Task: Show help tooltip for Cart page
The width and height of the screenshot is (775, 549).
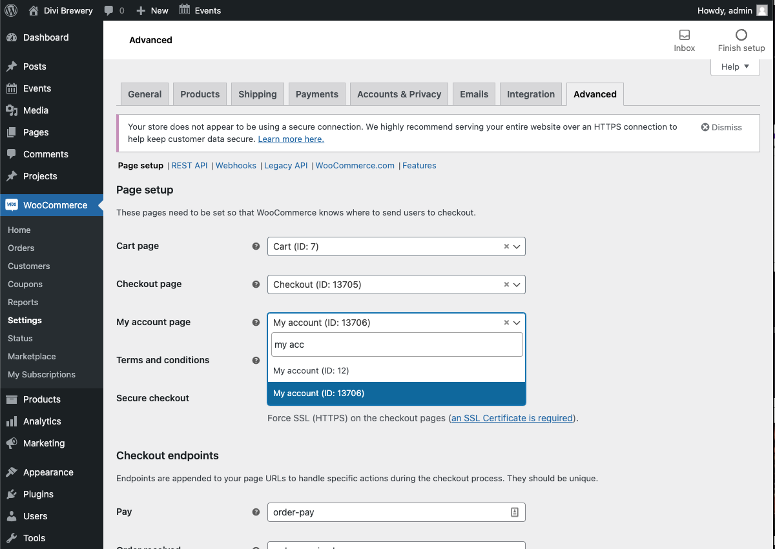Action: point(256,246)
